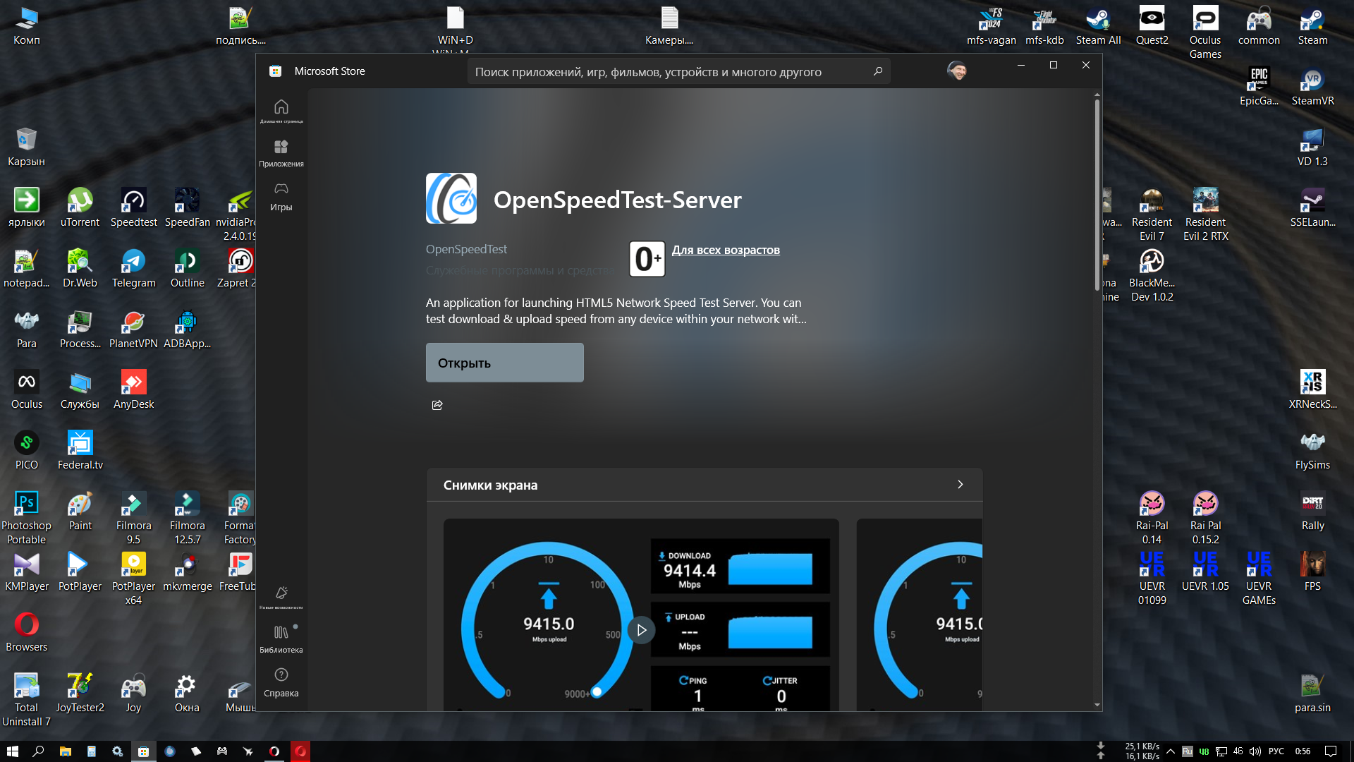Play the first screenshot video preview
Screen dimensions: 1354x762
(x=641, y=630)
